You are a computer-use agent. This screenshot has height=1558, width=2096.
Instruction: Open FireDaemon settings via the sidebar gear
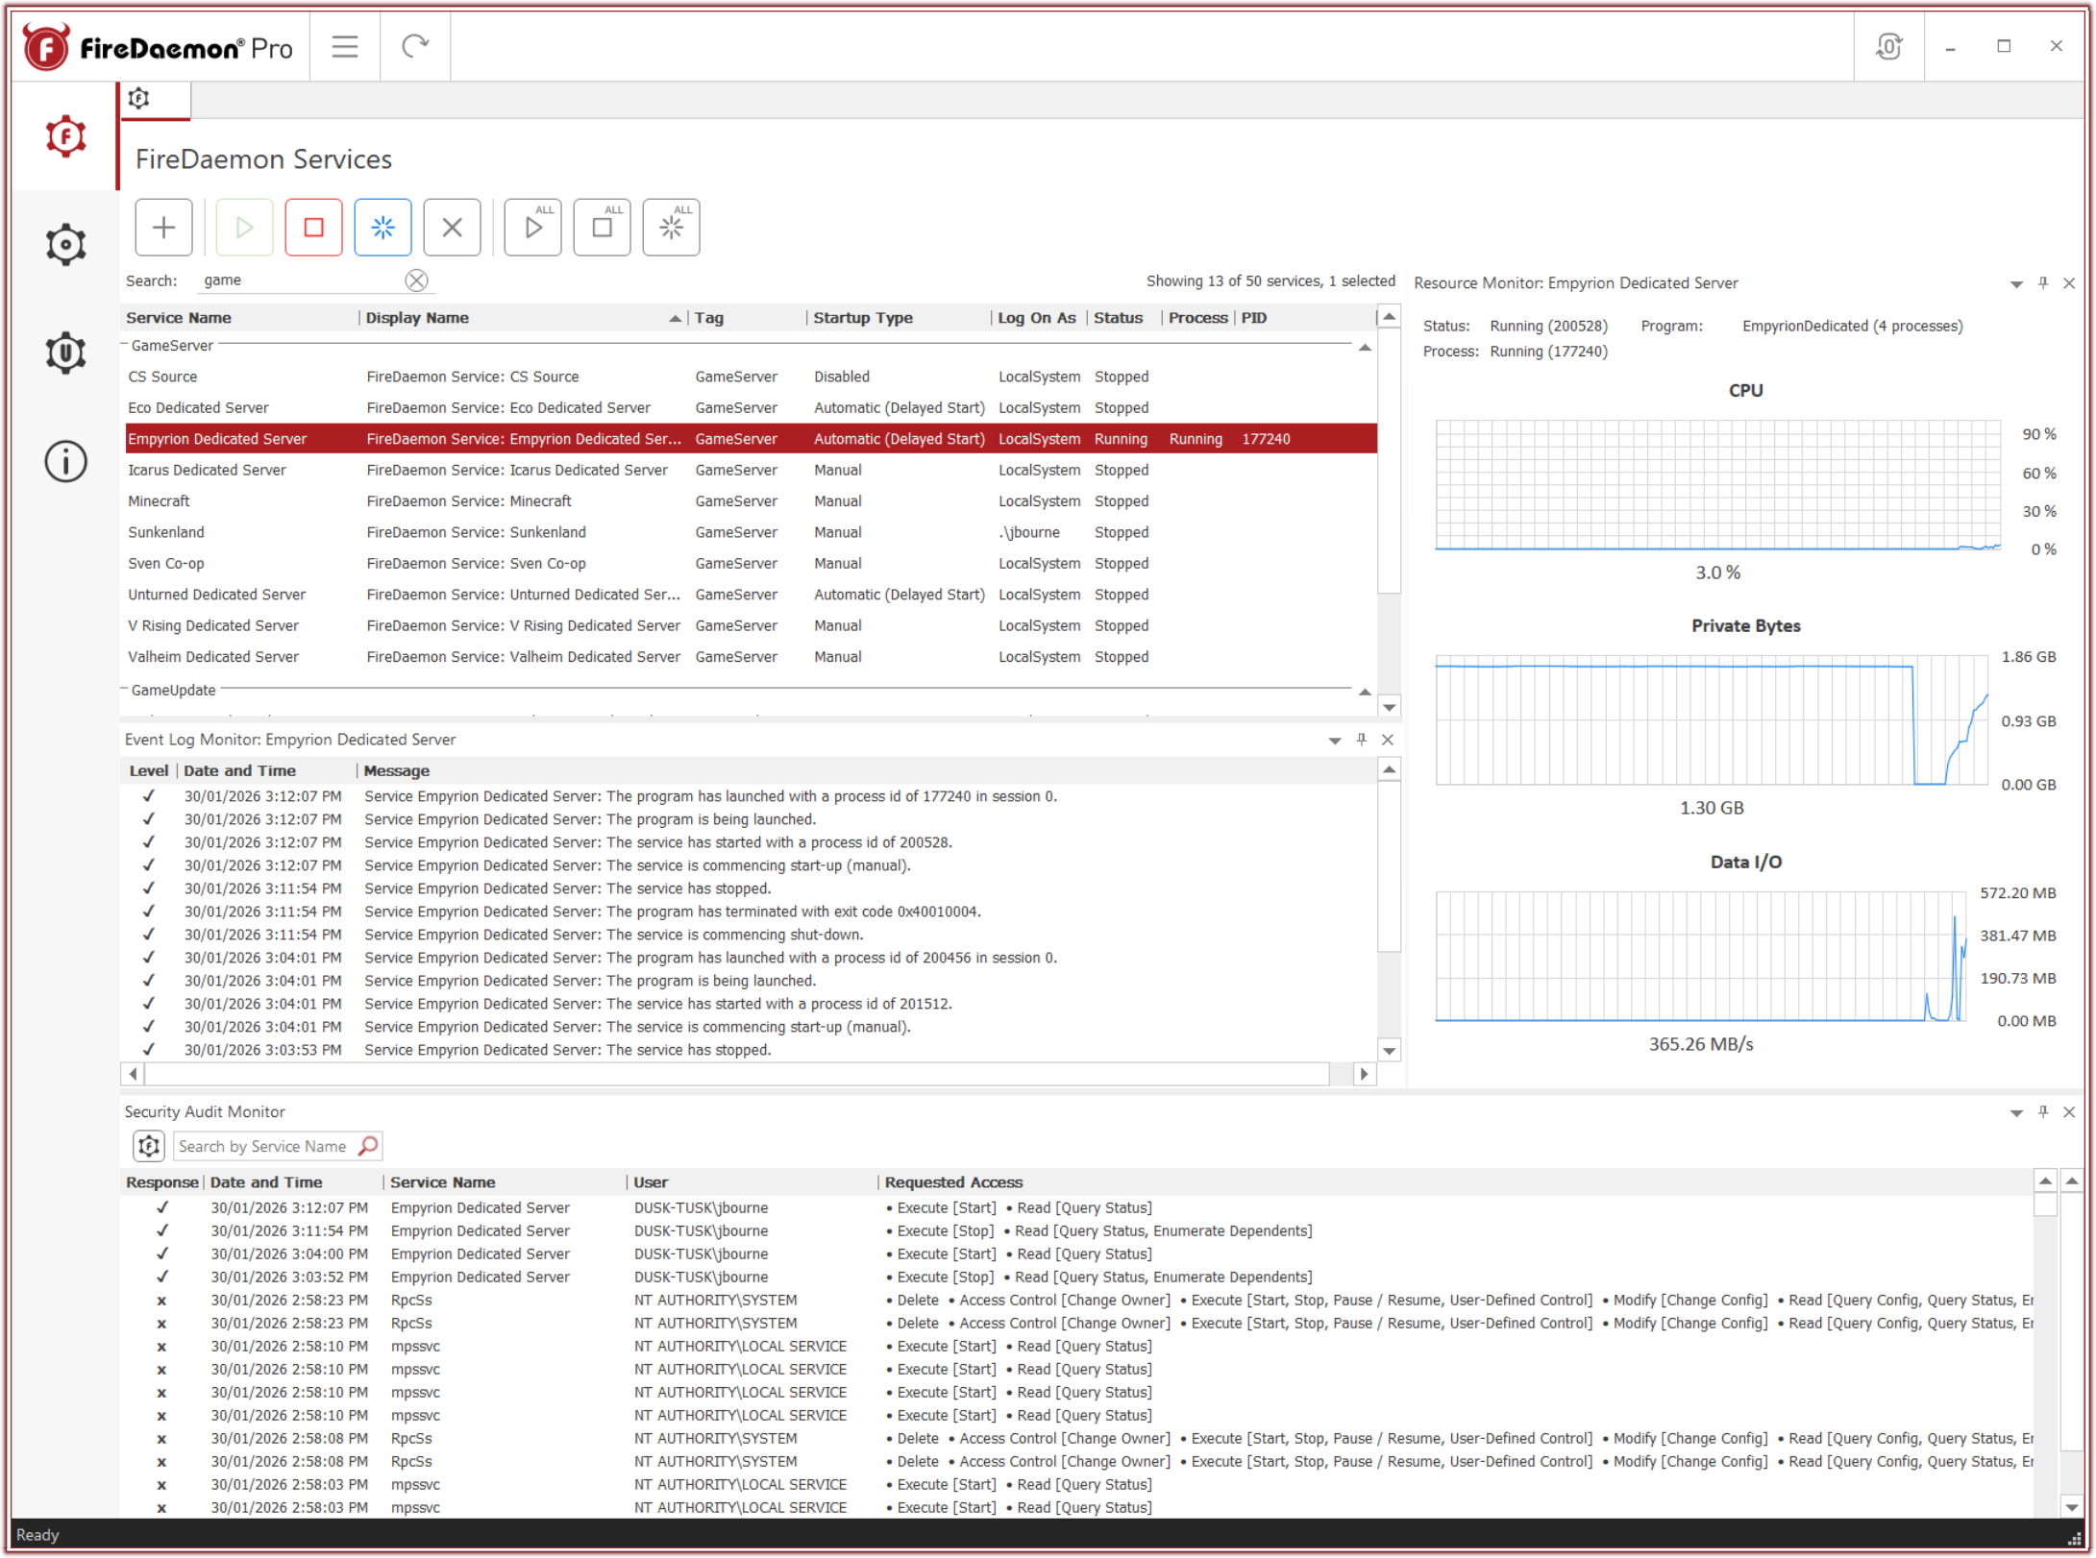[x=64, y=244]
